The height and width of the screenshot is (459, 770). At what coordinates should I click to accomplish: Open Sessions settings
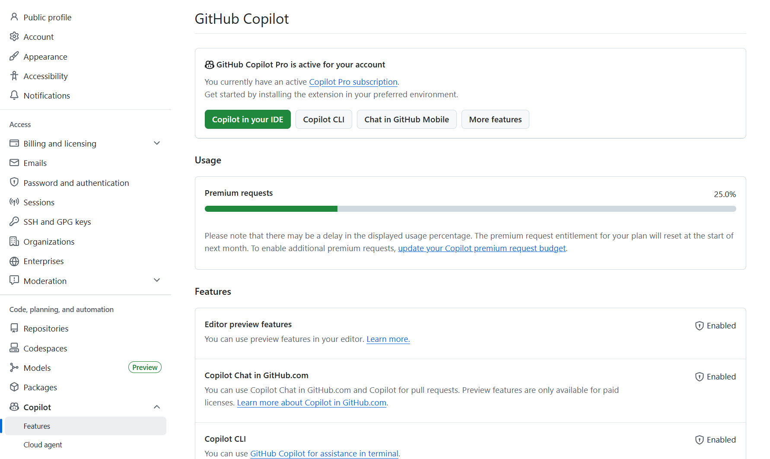coord(86,202)
